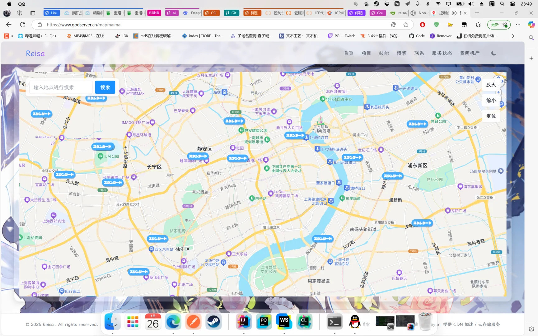Screen dimensions: 538x336
Task: Click the Copilot icon in the browser toolbar
Action: 531,25
